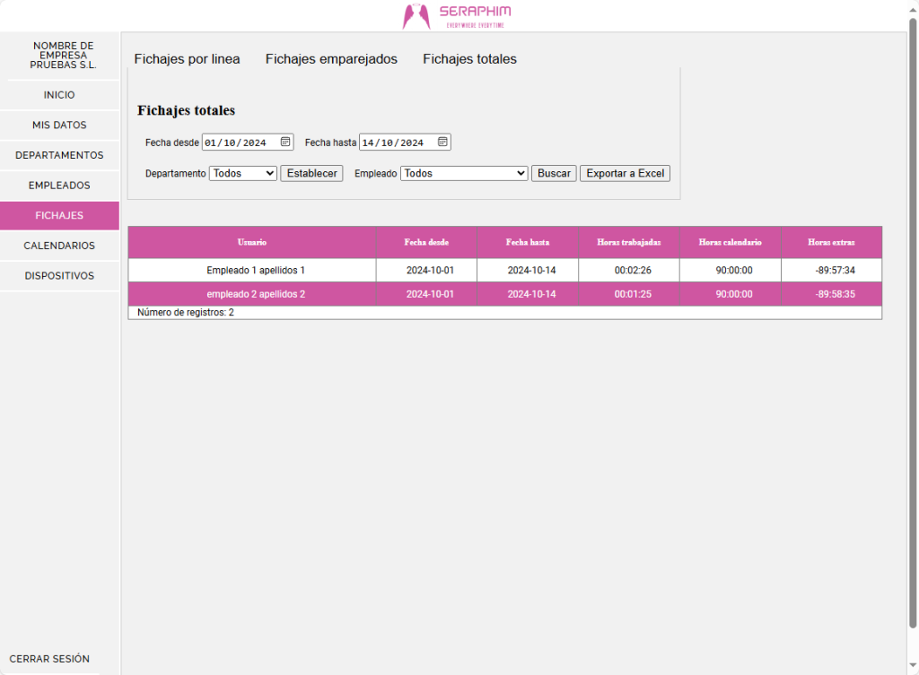The width and height of the screenshot is (919, 675).
Task: Open Dispositivos sidebar item
Action: tap(59, 276)
